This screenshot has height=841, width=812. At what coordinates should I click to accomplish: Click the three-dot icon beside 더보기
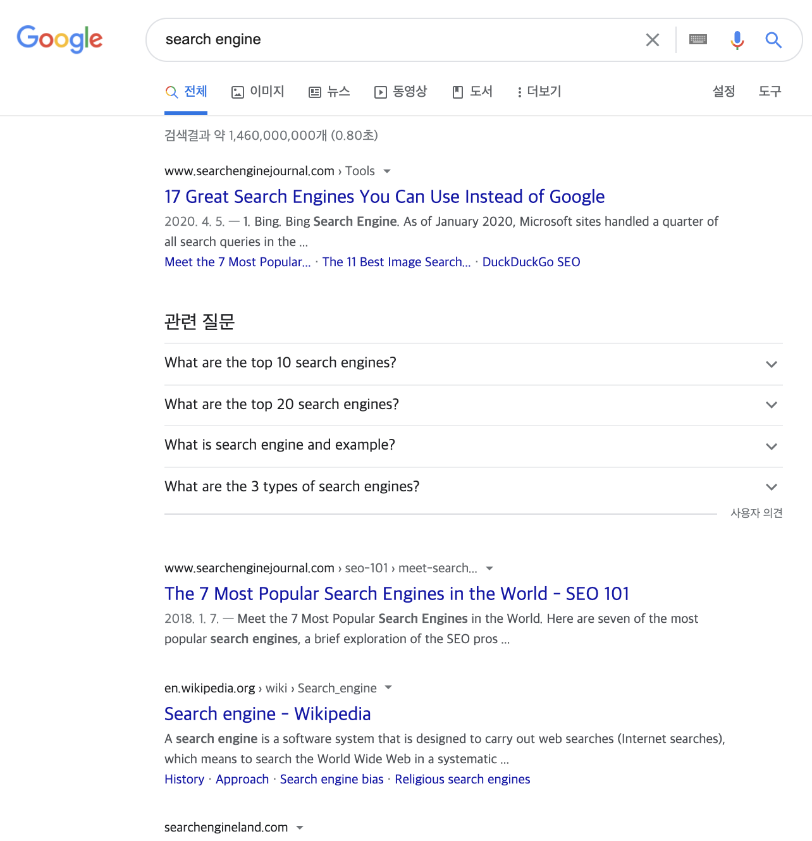[x=520, y=92]
